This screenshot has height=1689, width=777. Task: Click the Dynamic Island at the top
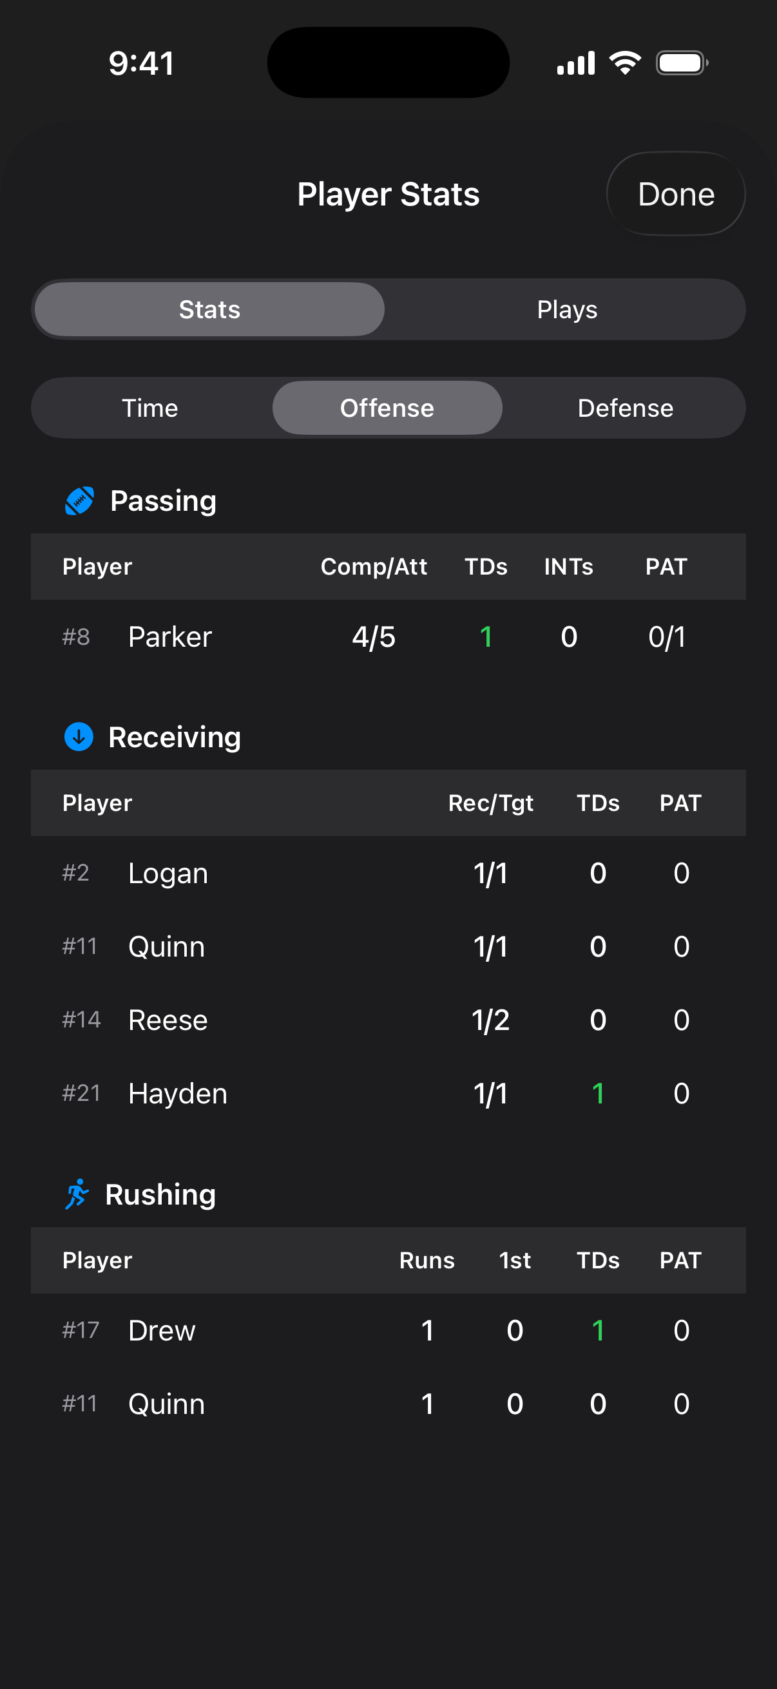click(388, 61)
